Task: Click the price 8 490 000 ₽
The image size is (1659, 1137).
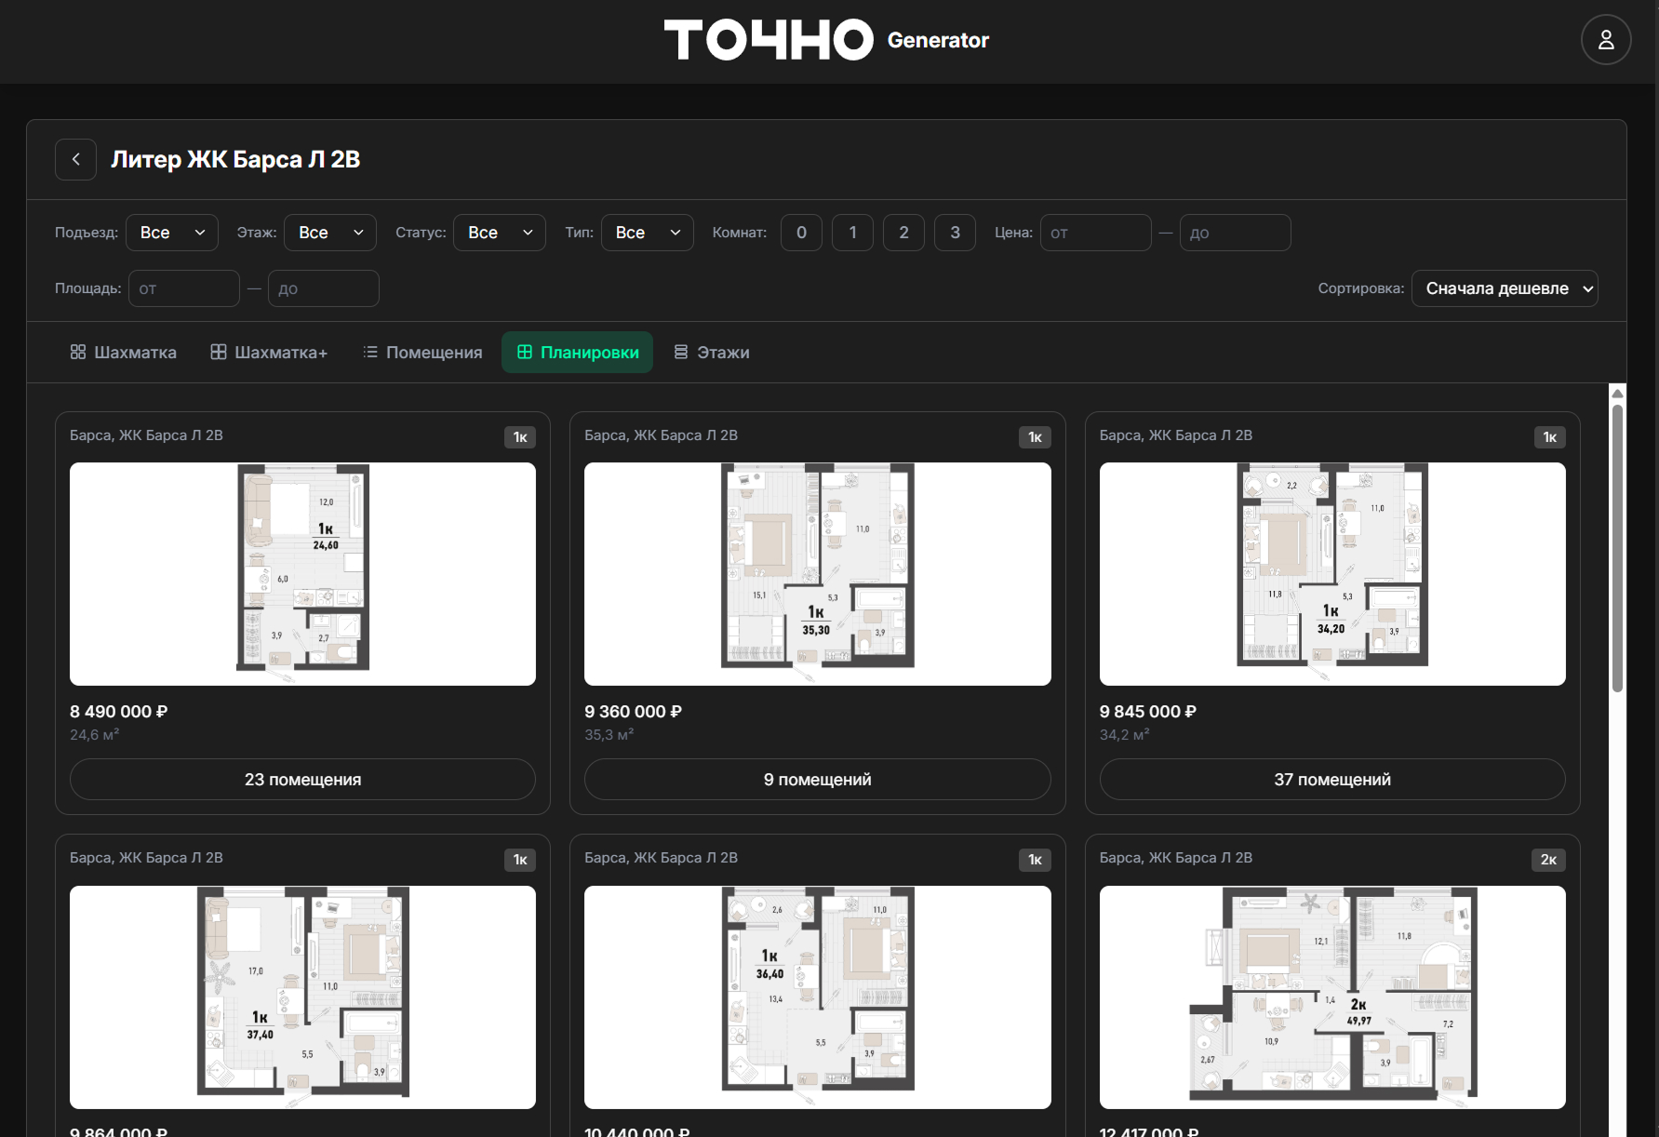Action: (118, 712)
